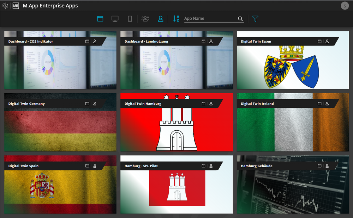Click browser icon on Dashboard - Landnutzung

pos(203,41)
